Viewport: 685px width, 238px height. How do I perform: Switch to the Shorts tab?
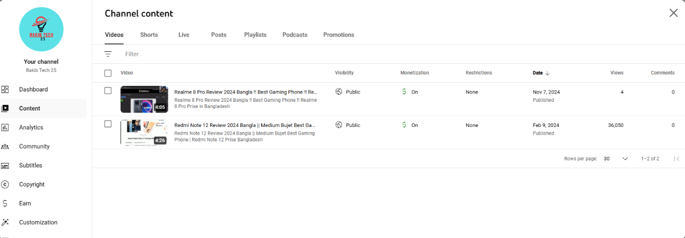pyautogui.click(x=149, y=35)
